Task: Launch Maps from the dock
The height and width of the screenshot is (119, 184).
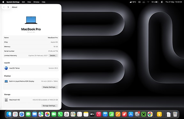Action: tap(41, 114)
